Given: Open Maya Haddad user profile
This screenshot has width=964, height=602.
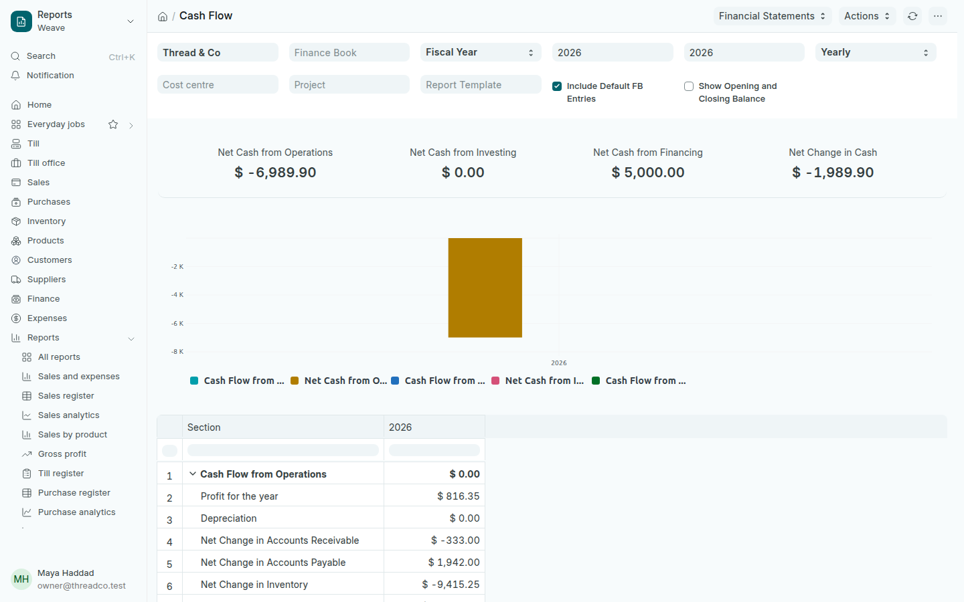Looking at the screenshot, I should click(x=73, y=579).
